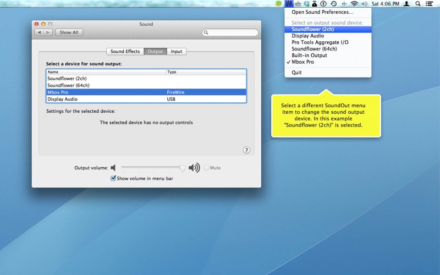Minimize the Sound window with yellow button

pyautogui.click(x=43, y=24)
